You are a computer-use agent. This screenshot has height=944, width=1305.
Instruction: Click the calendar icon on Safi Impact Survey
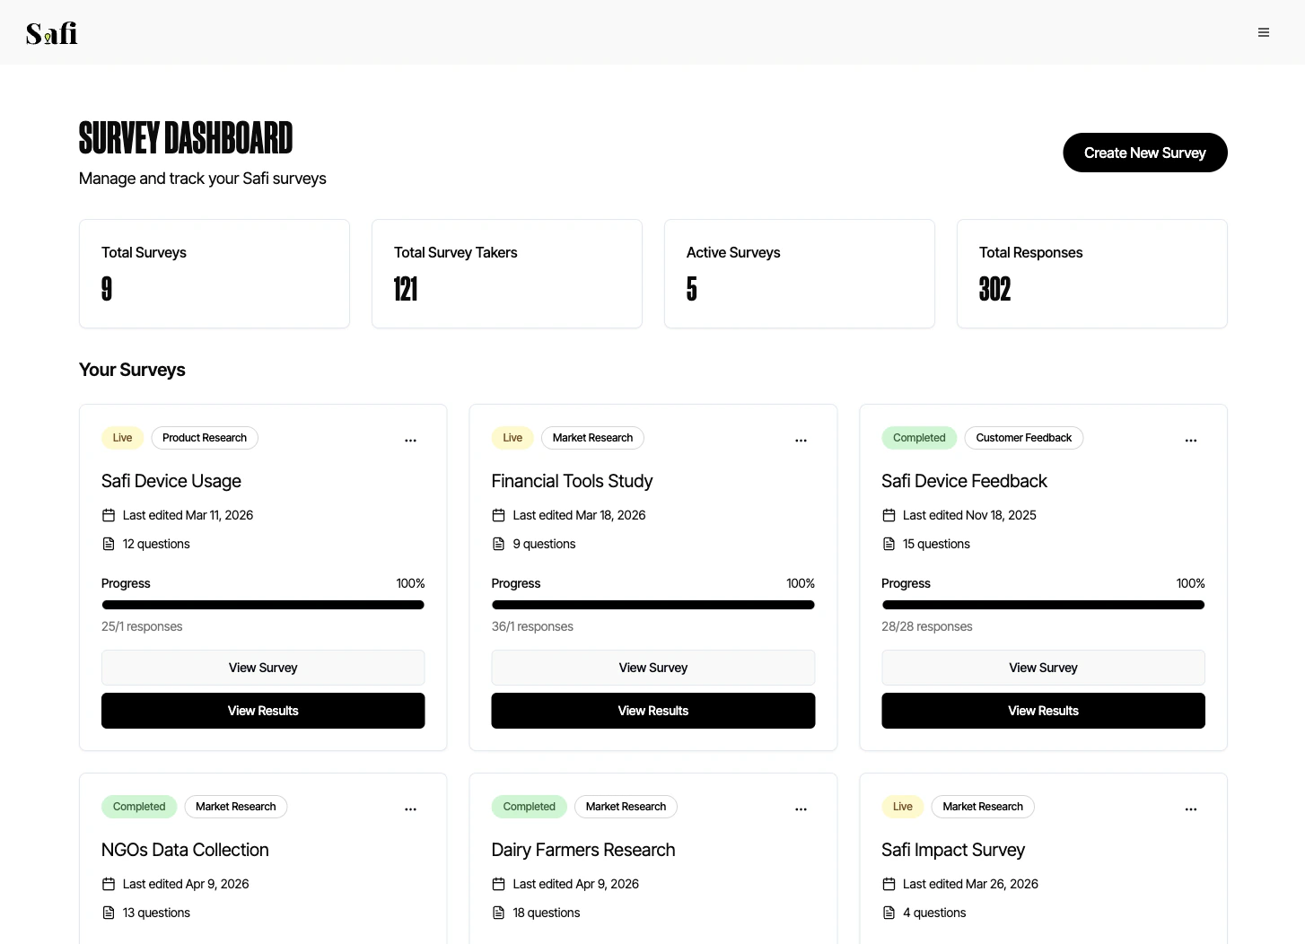point(889,883)
